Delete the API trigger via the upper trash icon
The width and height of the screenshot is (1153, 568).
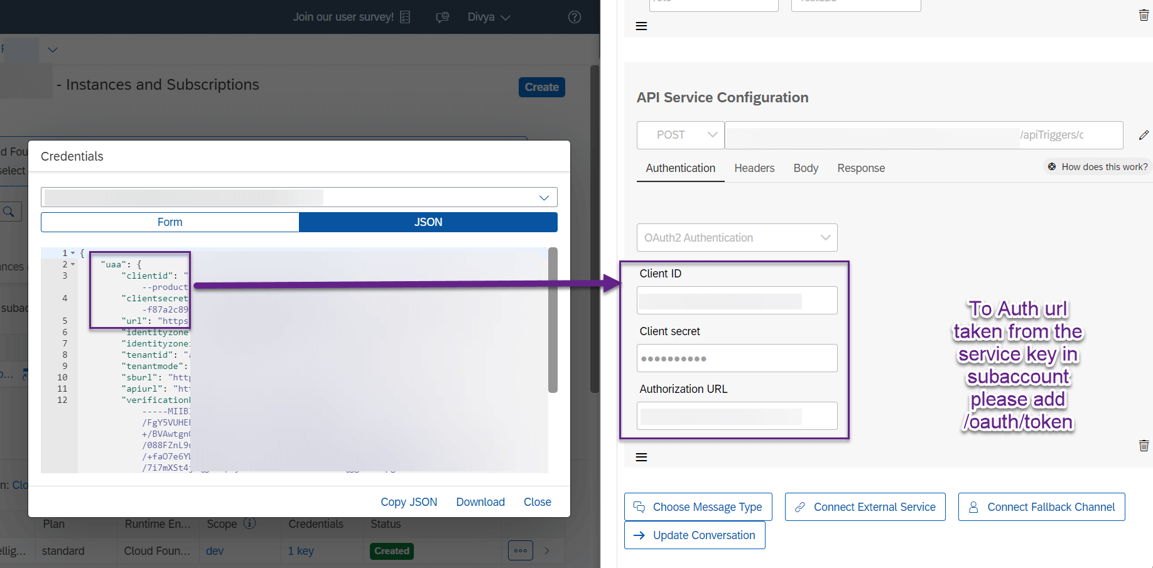(1143, 14)
